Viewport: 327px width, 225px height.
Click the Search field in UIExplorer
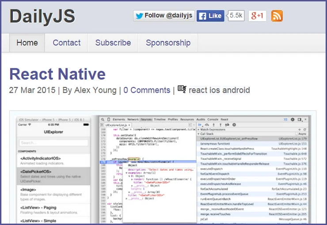(x=53, y=143)
